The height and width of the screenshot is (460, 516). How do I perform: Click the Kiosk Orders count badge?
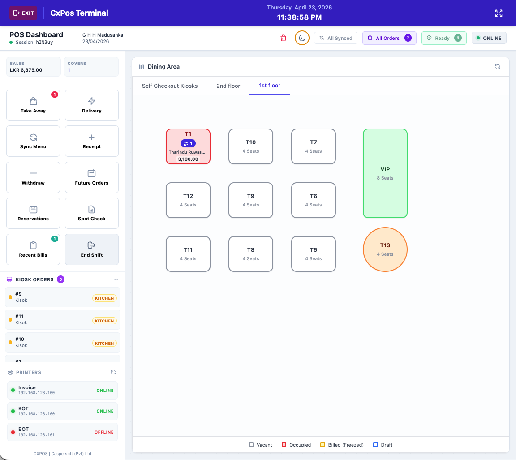[x=60, y=279]
